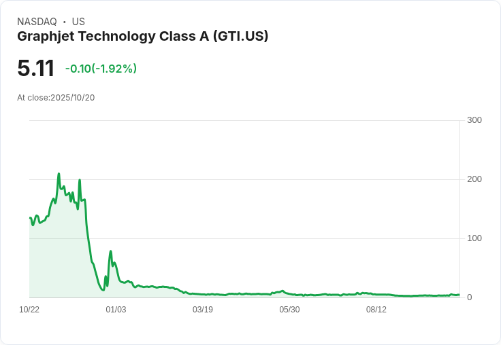This screenshot has height=345, width=501.
Task: Click the 08/12 x-axis date label
Action: tap(376, 310)
